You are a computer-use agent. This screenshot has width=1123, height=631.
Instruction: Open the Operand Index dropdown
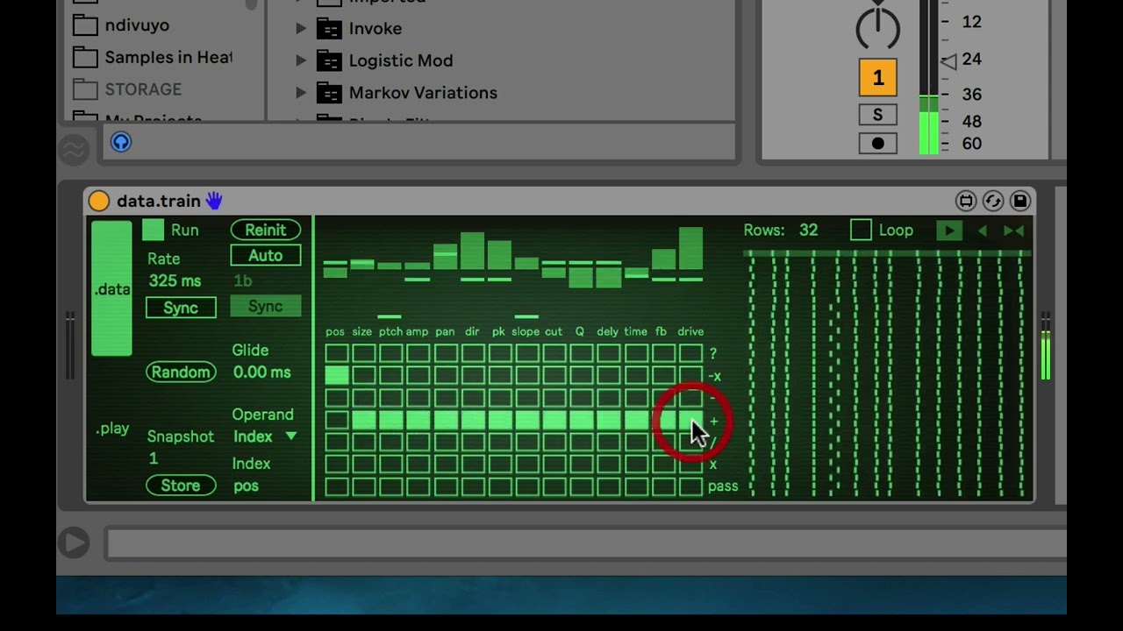265,436
